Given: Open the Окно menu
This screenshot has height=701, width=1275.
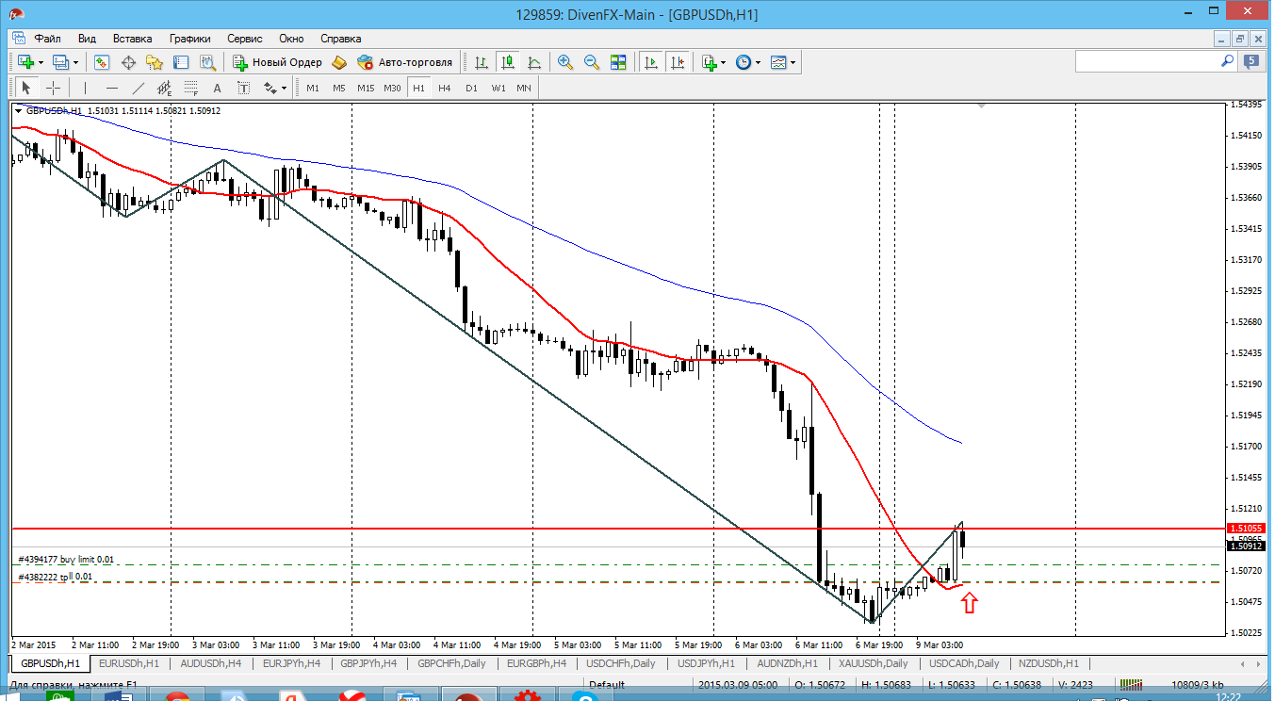Looking at the screenshot, I should tap(291, 39).
